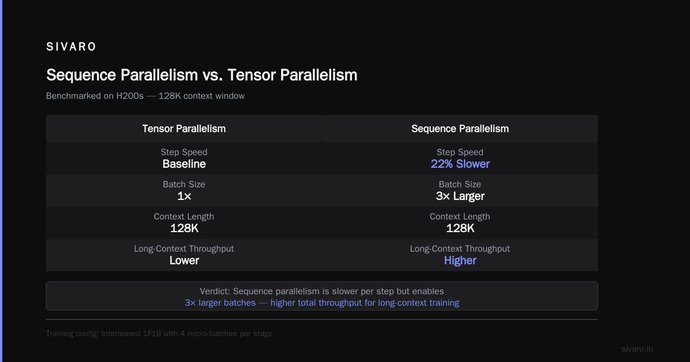
Task: Click the 1× batch size value
Action: (184, 197)
